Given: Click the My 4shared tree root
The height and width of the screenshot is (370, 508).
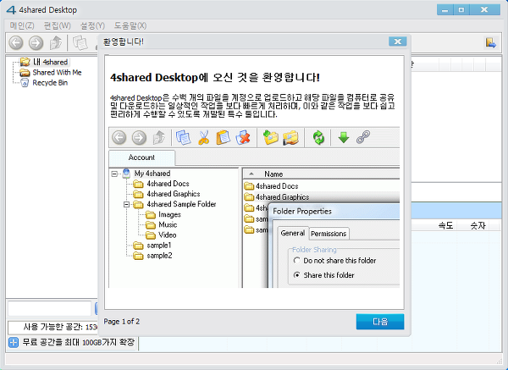Looking at the screenshot, I should [152, 174].
